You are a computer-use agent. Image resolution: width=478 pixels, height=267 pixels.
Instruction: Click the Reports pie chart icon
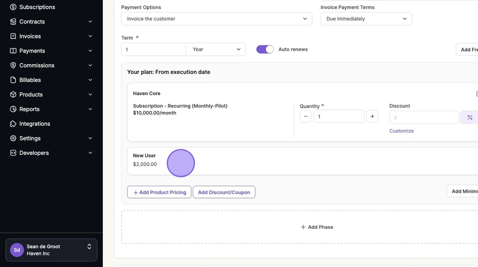pos(13,109)
